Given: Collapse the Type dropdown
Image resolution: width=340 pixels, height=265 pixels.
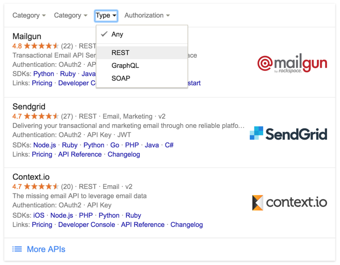Looking at the screenshot, I should (x=106, y=15).
